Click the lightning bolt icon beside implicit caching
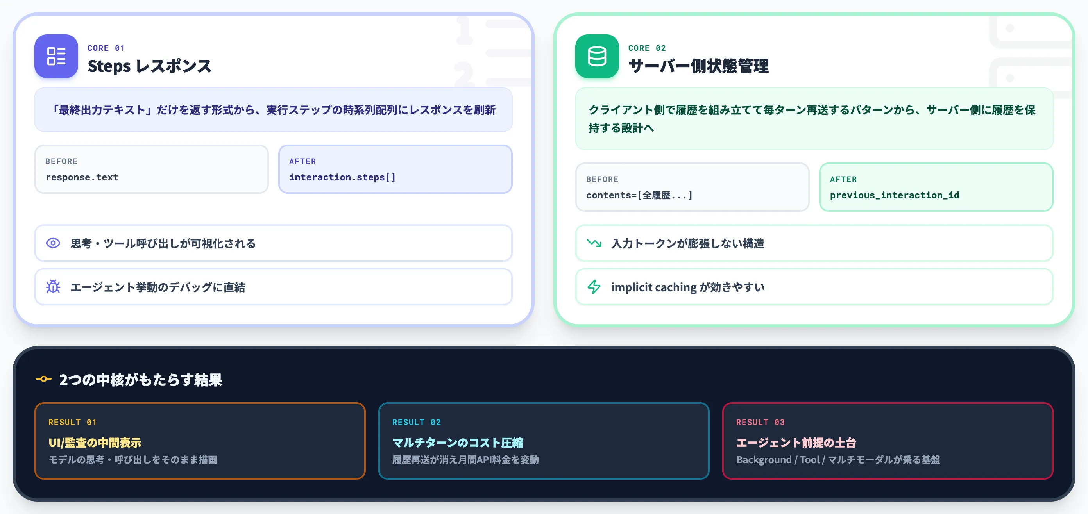The width and height of the screenshot is (1088, 514). (x=594, y=287)
